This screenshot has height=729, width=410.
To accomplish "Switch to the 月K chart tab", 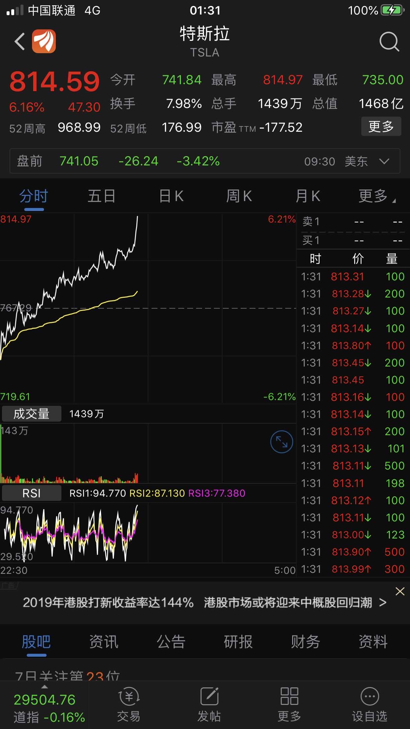I will click(308, 196).
